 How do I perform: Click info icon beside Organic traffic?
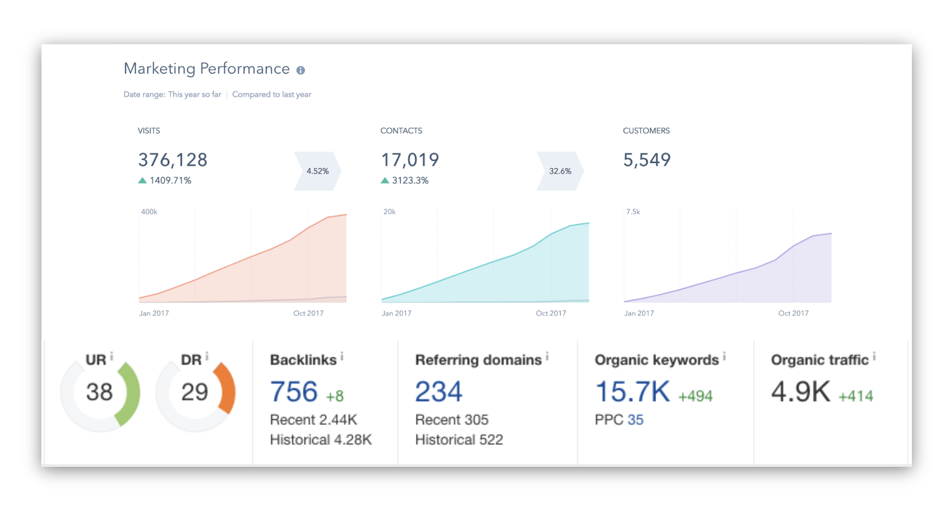(874, 356)
